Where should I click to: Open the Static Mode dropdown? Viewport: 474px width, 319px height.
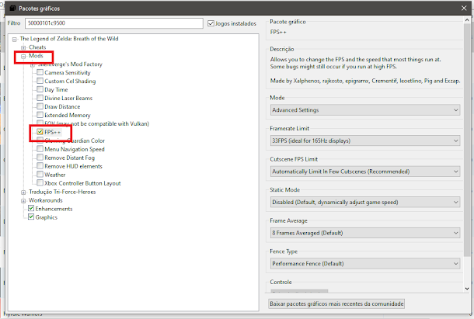(365, 202)
